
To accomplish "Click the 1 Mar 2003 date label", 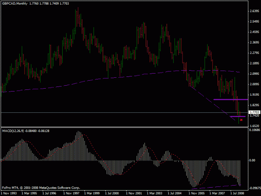I will click(x=155, y=193).
